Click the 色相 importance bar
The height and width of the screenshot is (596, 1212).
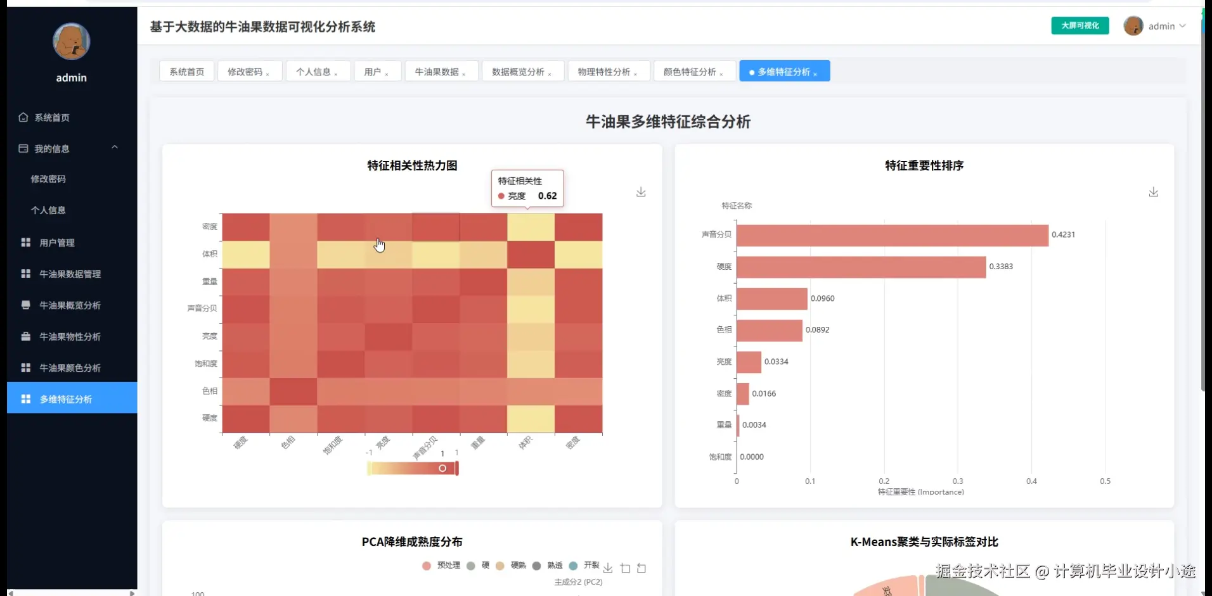click(x=769, y=330)
